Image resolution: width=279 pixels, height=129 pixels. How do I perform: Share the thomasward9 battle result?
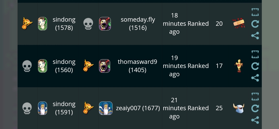pyautogui.click(x=255, y=78)
